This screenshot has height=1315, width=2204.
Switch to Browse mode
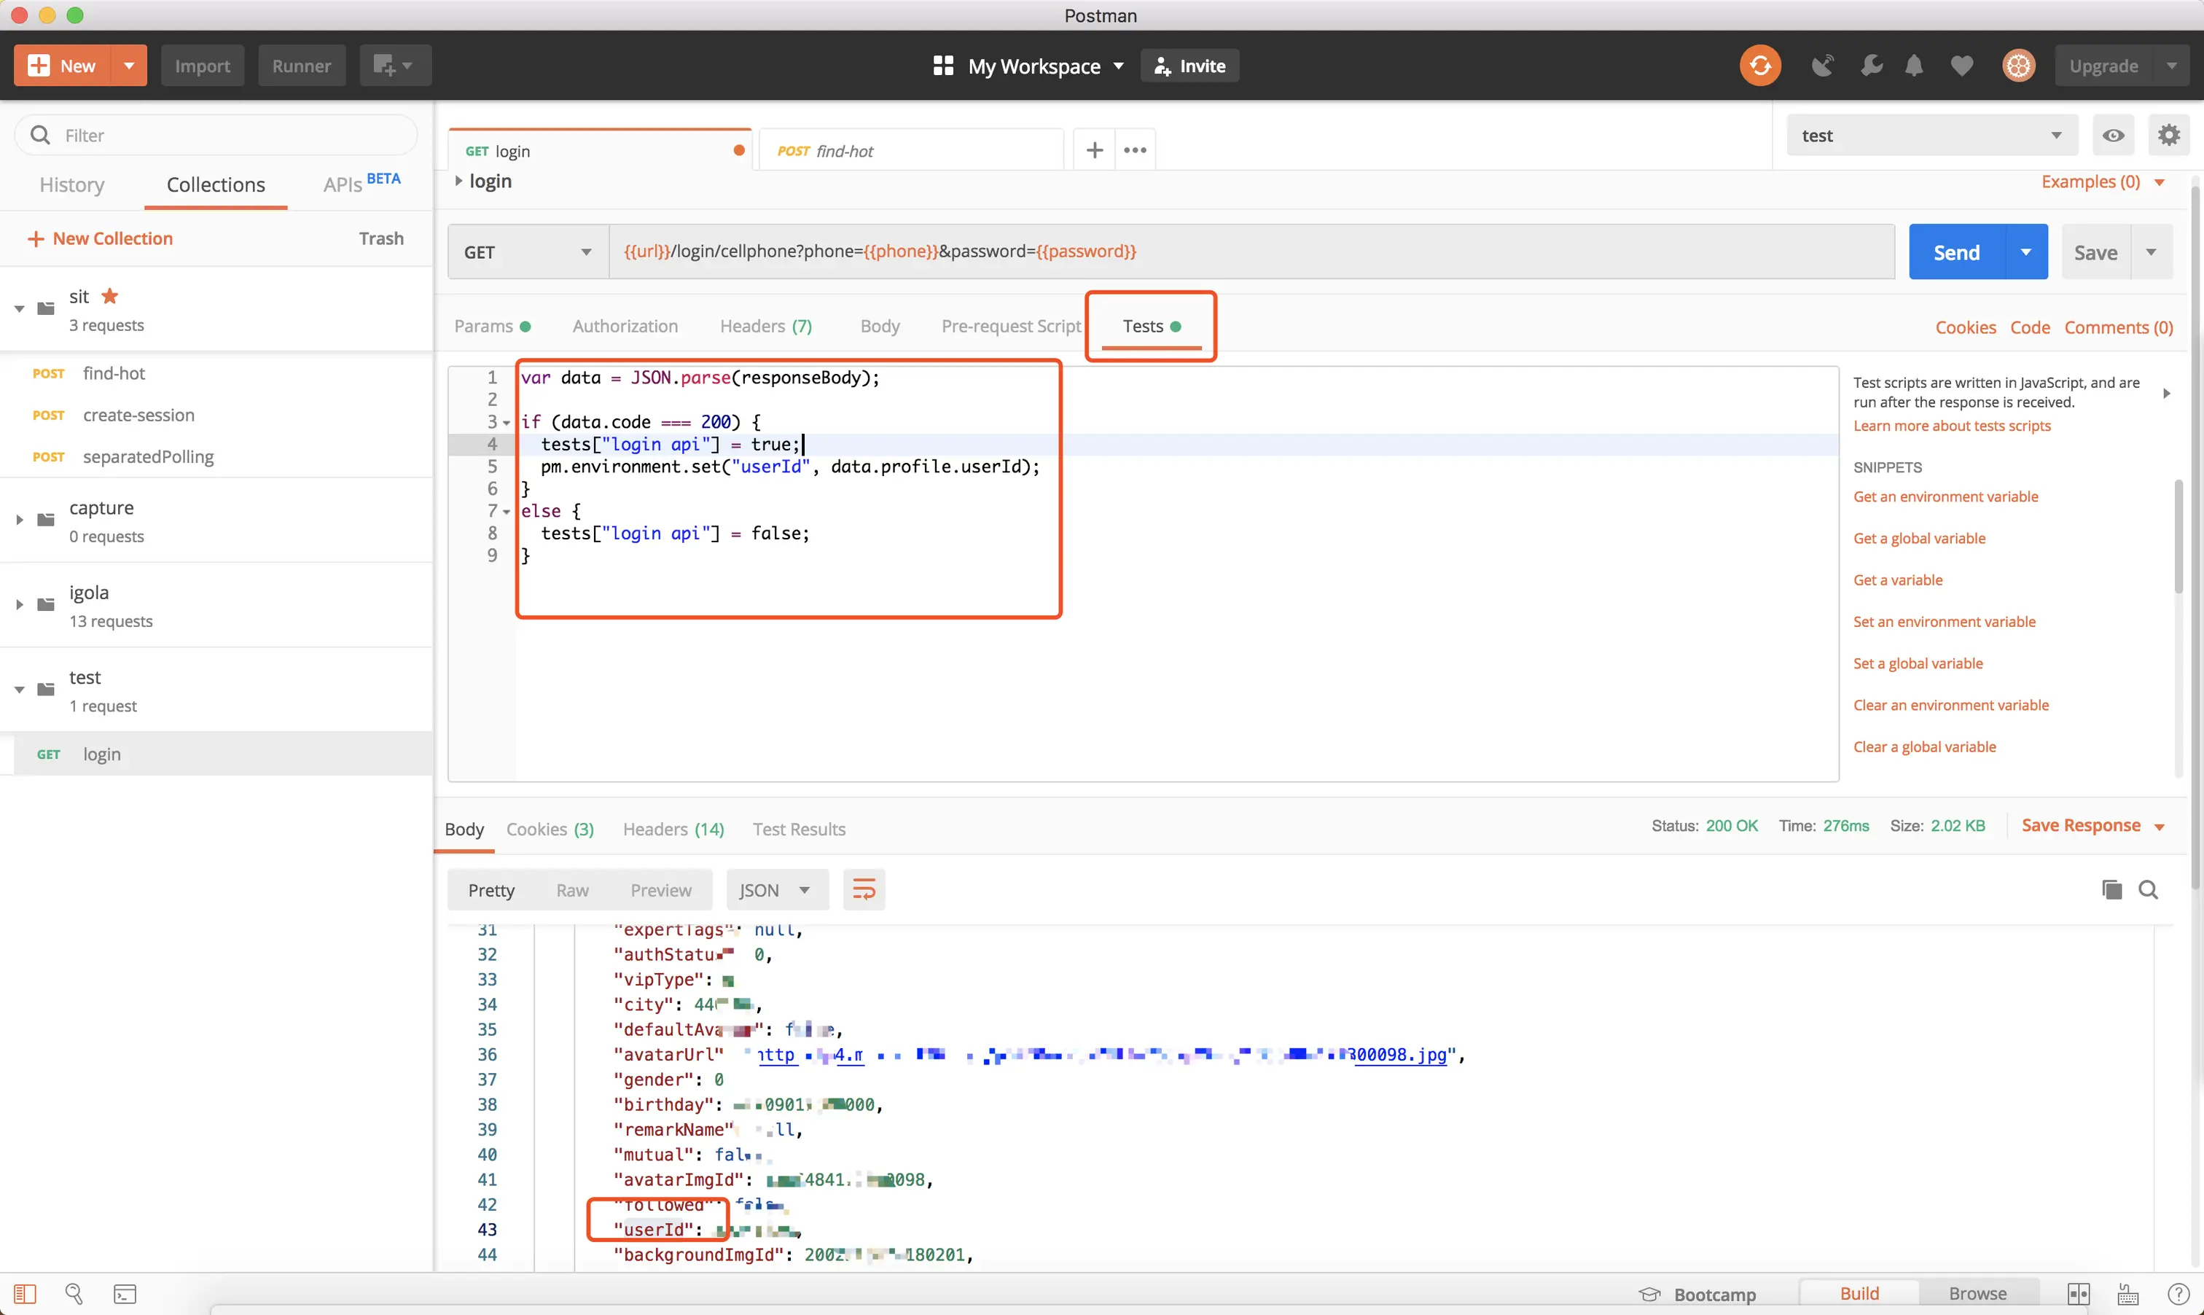point(1977,1294)
